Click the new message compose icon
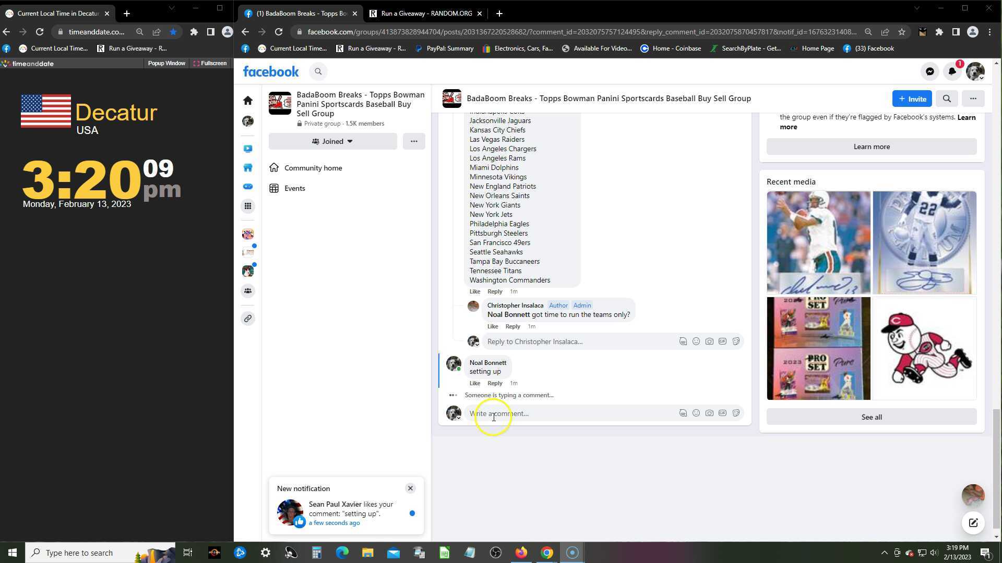Screen dimensions: 1002x563 pyautogui.click(x=973, y=523)
